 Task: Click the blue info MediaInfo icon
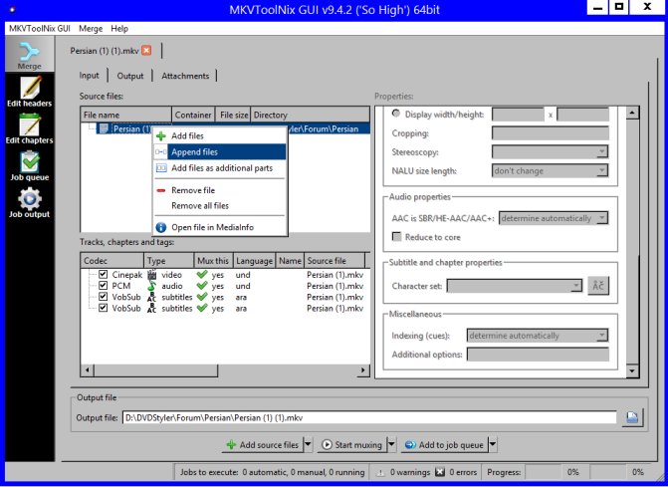coord(161,227)
